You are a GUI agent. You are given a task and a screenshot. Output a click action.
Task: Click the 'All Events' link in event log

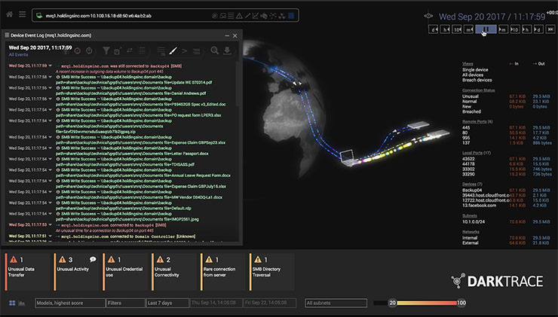pos(17,55)
